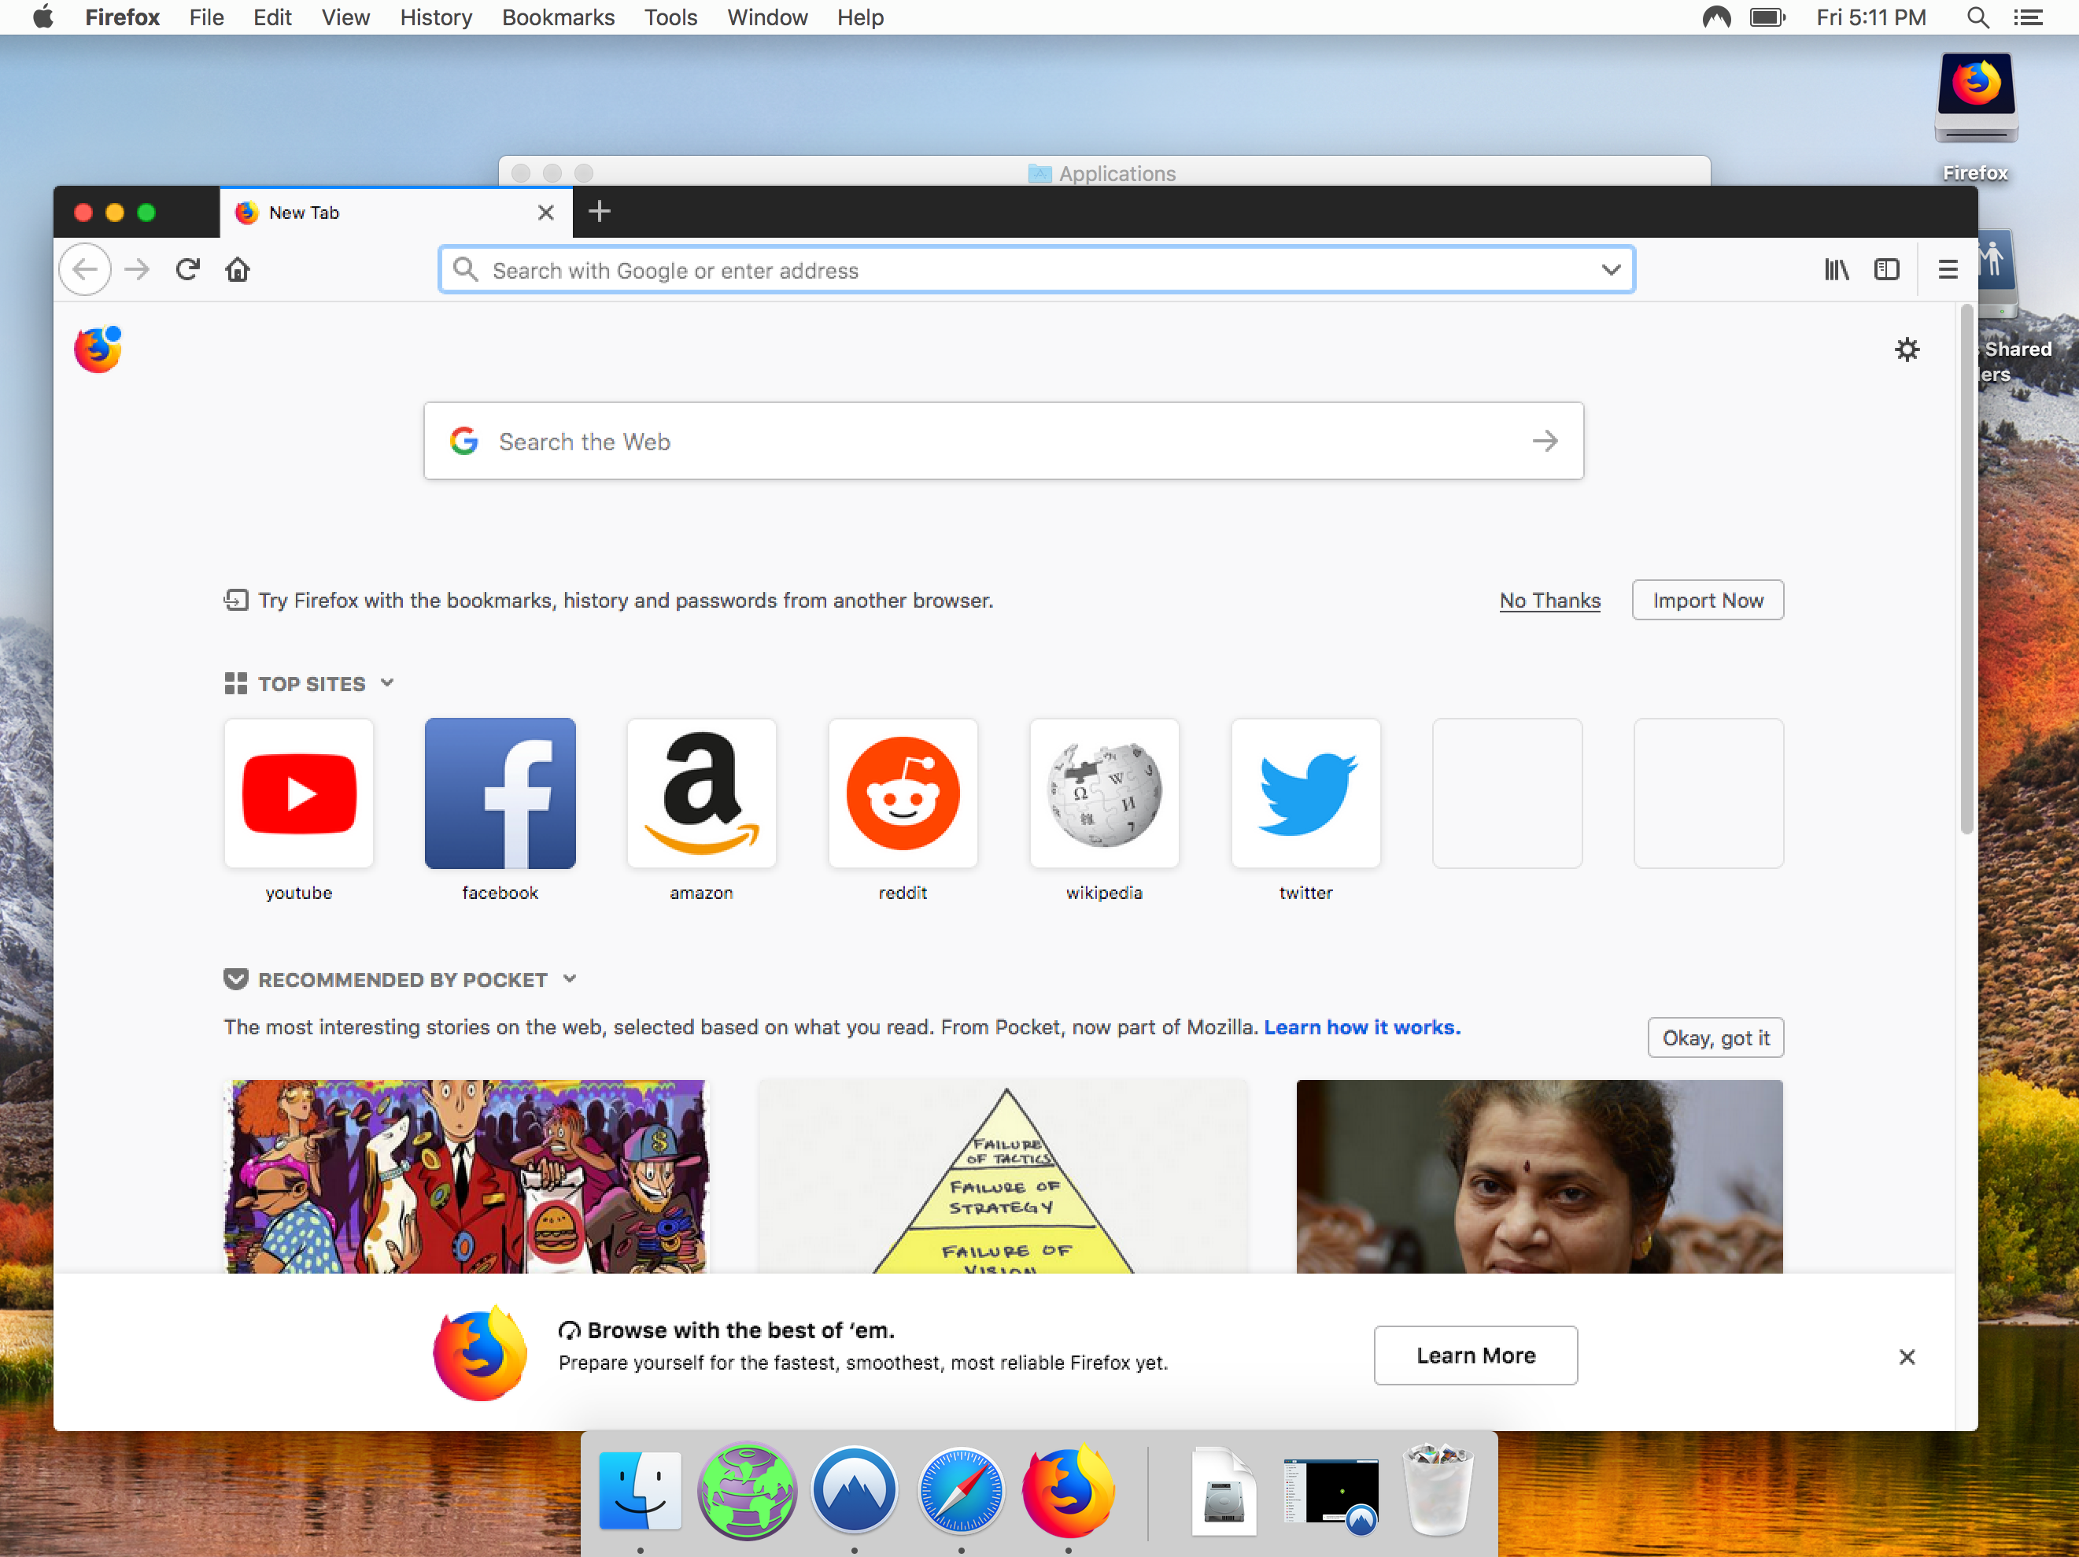Open the Firefox home page icon

(238, 270)
